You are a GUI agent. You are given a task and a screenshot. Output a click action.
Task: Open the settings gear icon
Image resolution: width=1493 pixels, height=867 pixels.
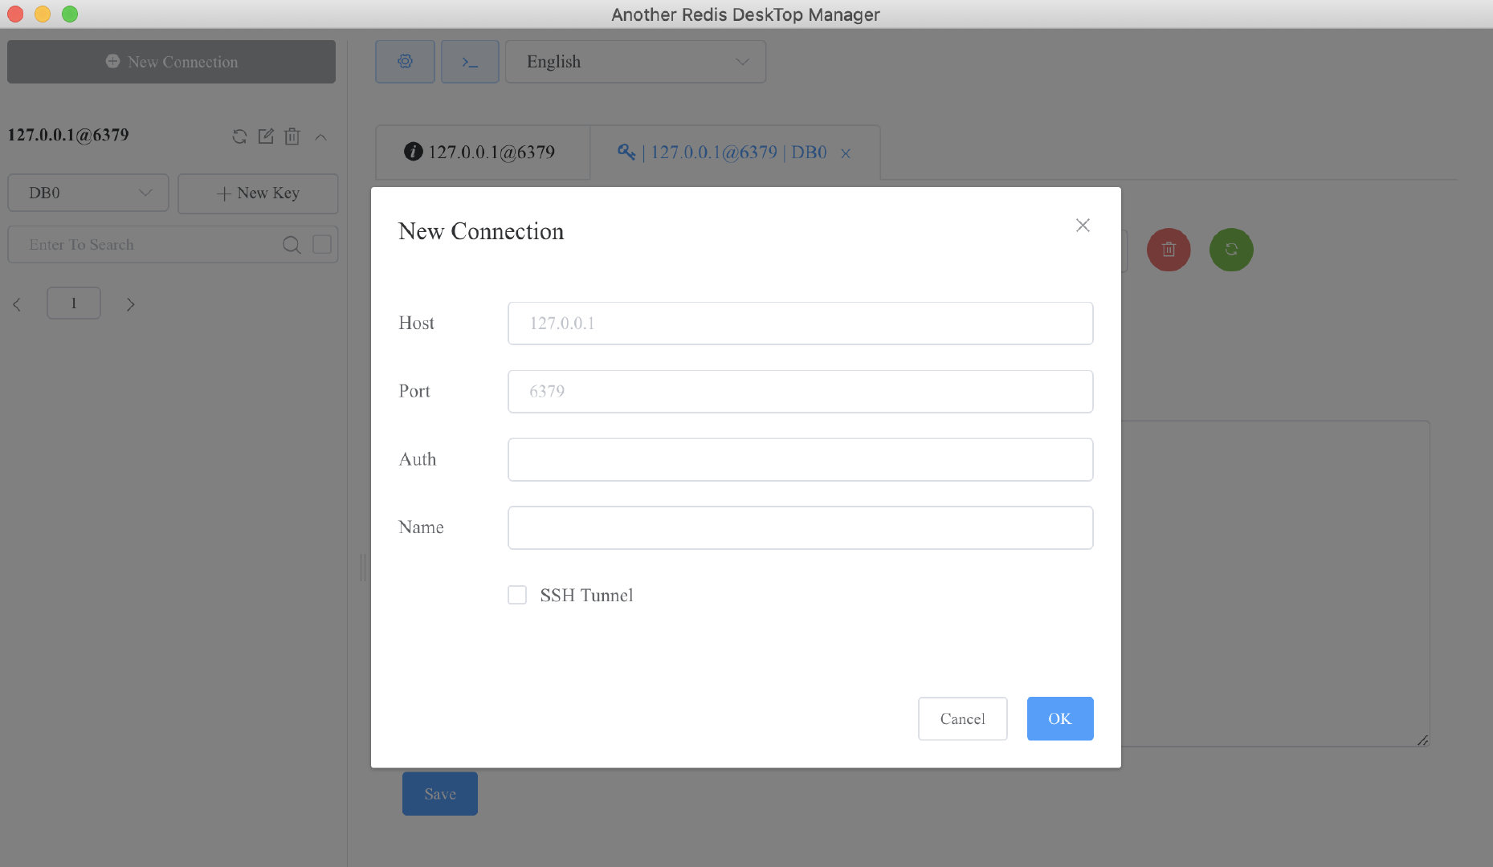pos(405,62)
